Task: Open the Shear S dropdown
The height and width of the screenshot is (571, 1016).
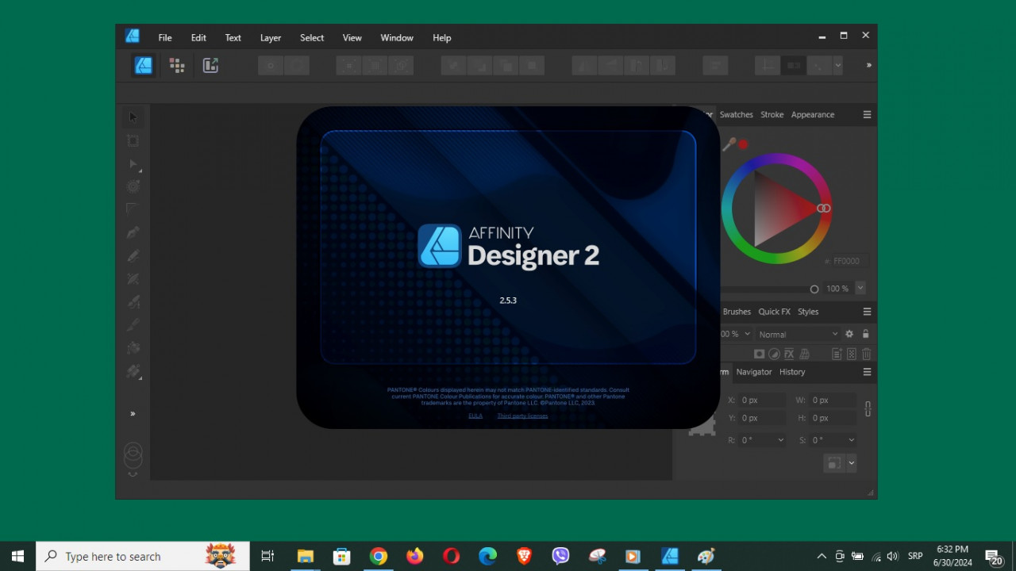Action: coord(852,440)
